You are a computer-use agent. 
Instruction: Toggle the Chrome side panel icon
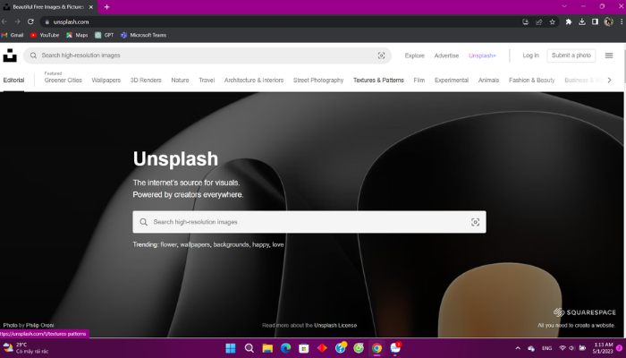[595, 22]
